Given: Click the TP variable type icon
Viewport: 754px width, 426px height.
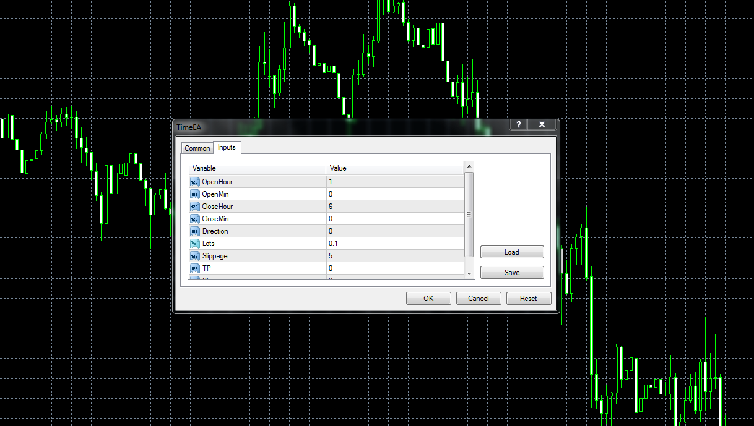Looking at the screenshot, I should tap(195, 268).
